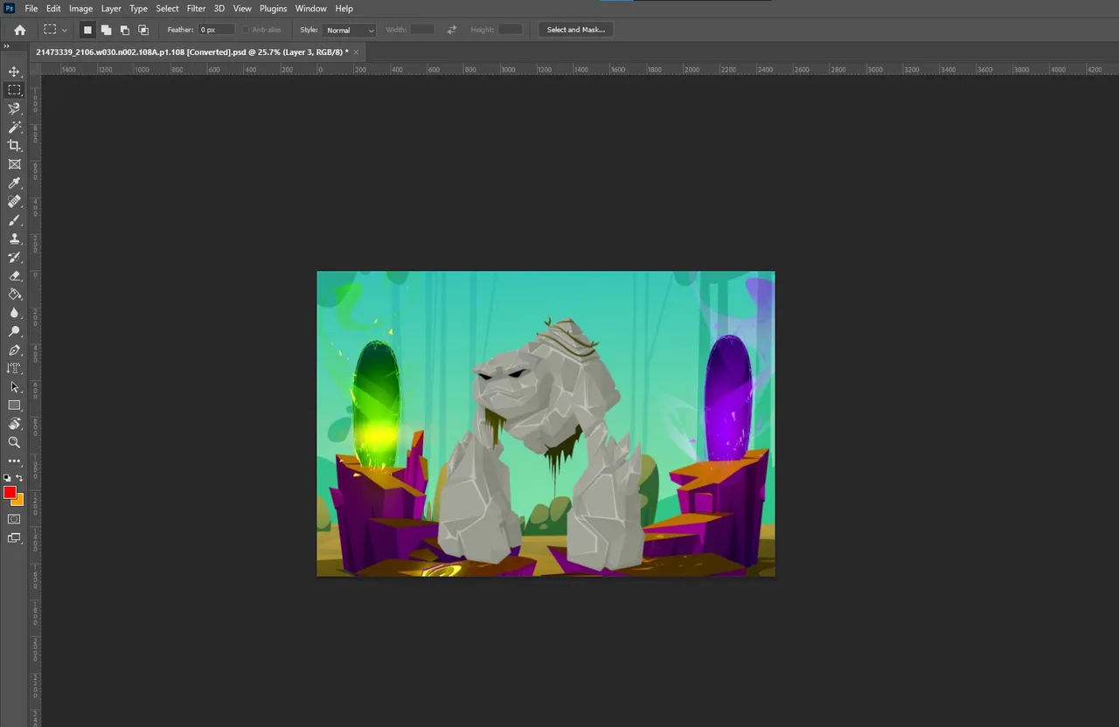
Task: Click the Photoshop Ps logo icon
Action: coord(10,9)
